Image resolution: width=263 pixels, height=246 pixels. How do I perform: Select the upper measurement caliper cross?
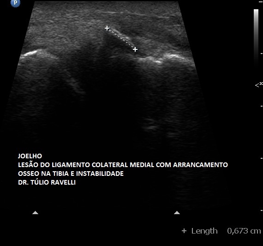coord(107,28)
